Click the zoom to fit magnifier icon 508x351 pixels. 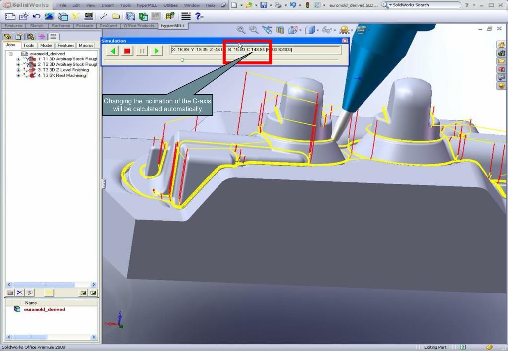241,30
